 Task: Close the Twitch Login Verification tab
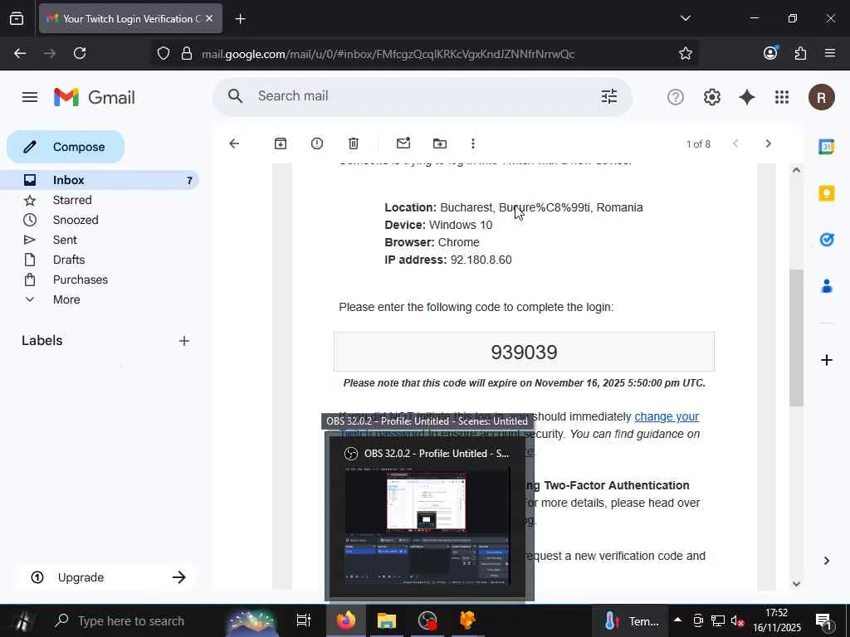(x=209, y=18)
